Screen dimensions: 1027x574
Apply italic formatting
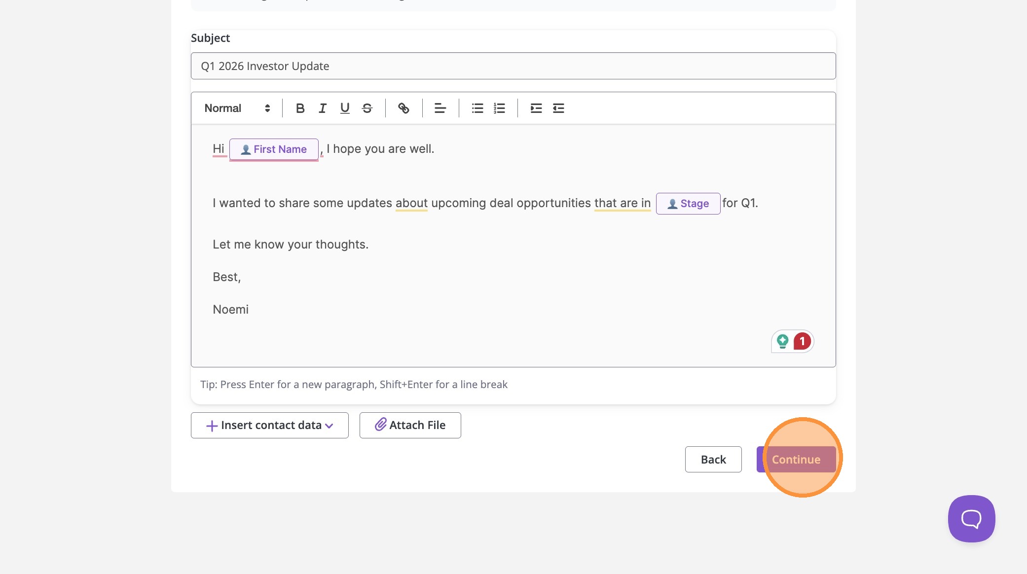click(x=323, y=108)
